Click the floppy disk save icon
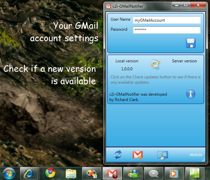This screenshot has width=210, height=180. click(x=191, y=43)
